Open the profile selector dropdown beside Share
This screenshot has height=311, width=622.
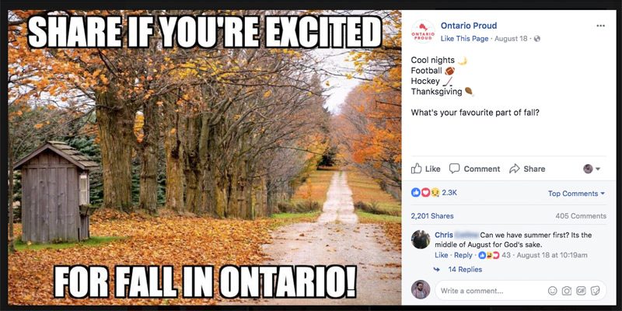[592, 169]
